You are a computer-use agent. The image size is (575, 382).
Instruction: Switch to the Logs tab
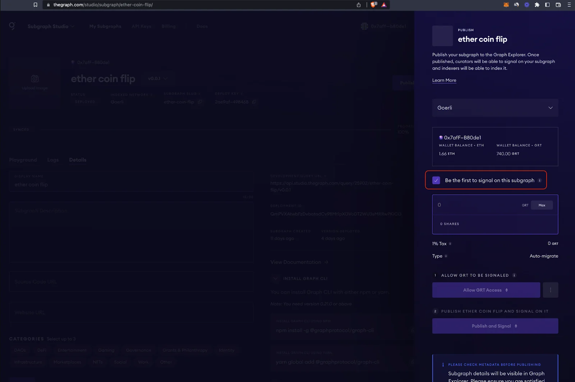pos(53,160)
